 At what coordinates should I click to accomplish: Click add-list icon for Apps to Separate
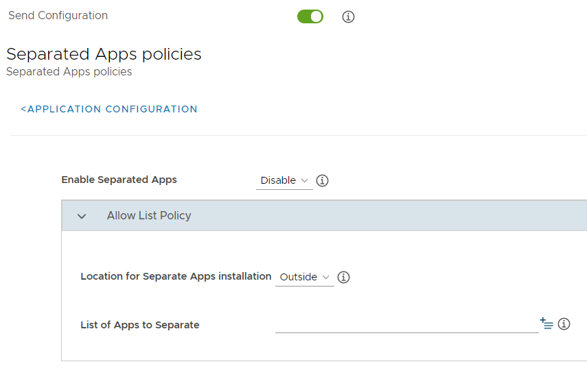(546, 324)
